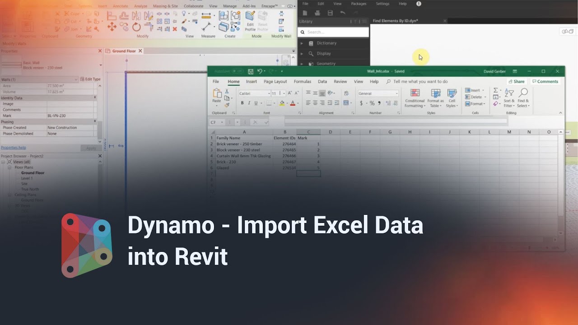Click the Fill Color yellow swatch in Excel

pyautogui.click(x=282, y=103)
